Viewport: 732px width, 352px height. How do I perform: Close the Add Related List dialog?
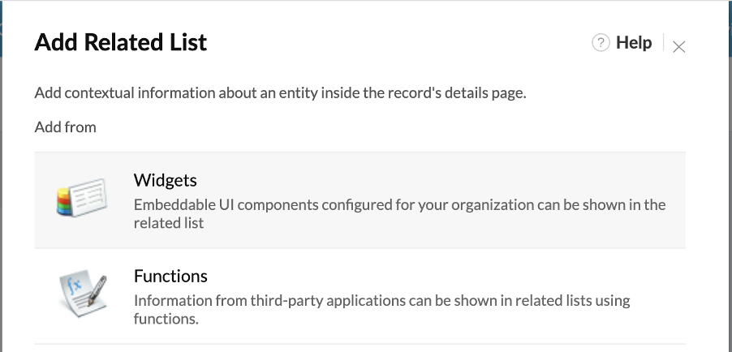pyautogui.click(x=678, y=47)
